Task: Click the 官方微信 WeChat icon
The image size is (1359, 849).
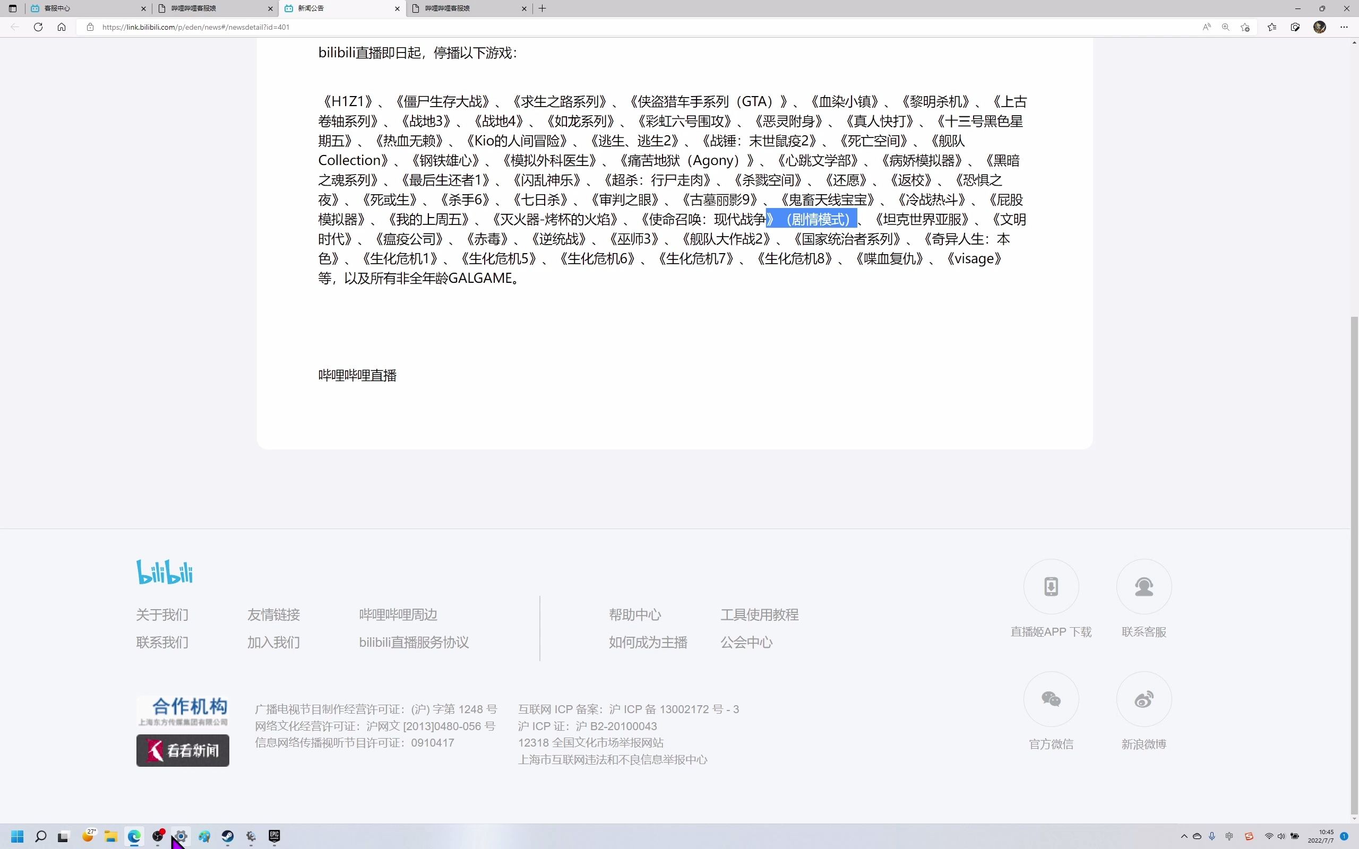Action: [1051, 699]
